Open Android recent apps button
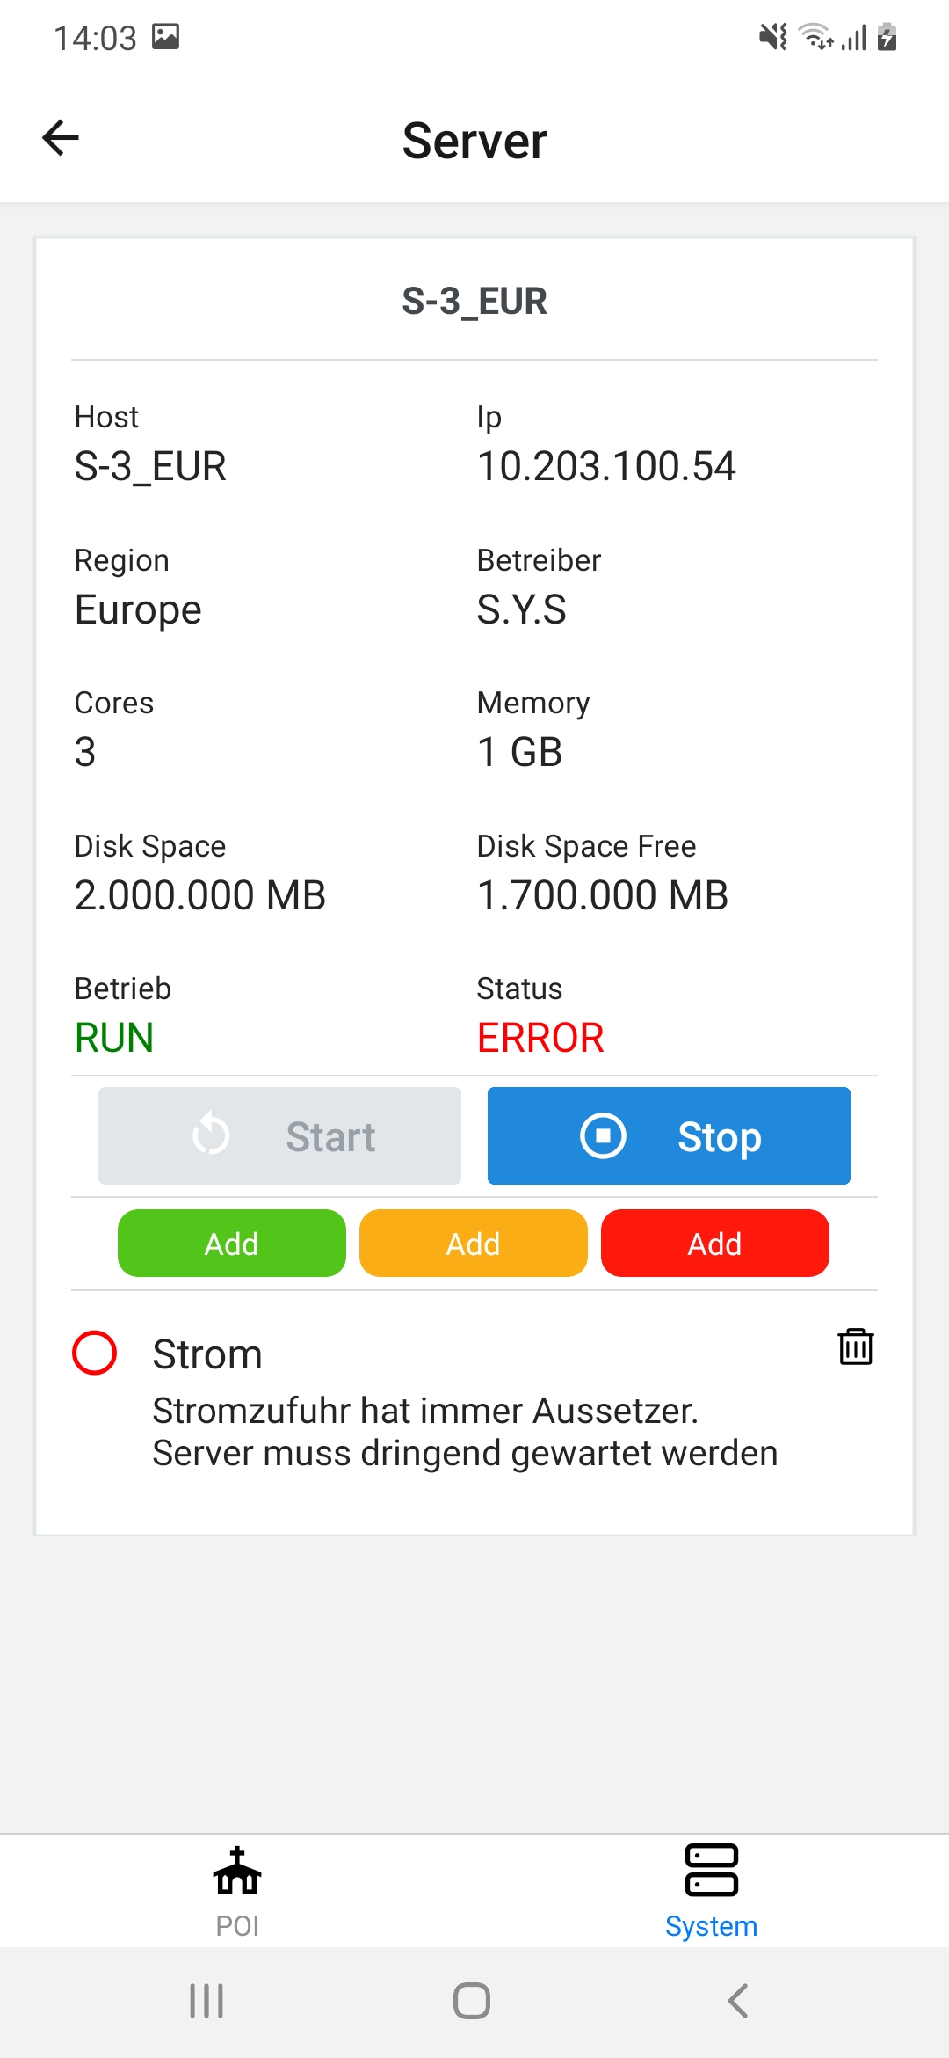This screenshot has height=2058, width=949. click(x=207, y=2001)
